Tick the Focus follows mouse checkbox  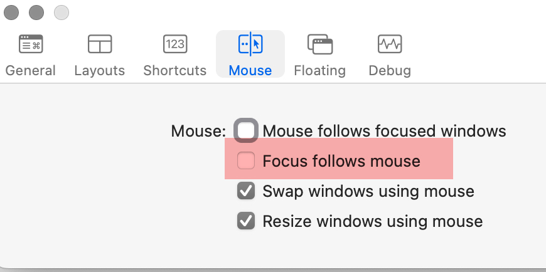point(246,160)
